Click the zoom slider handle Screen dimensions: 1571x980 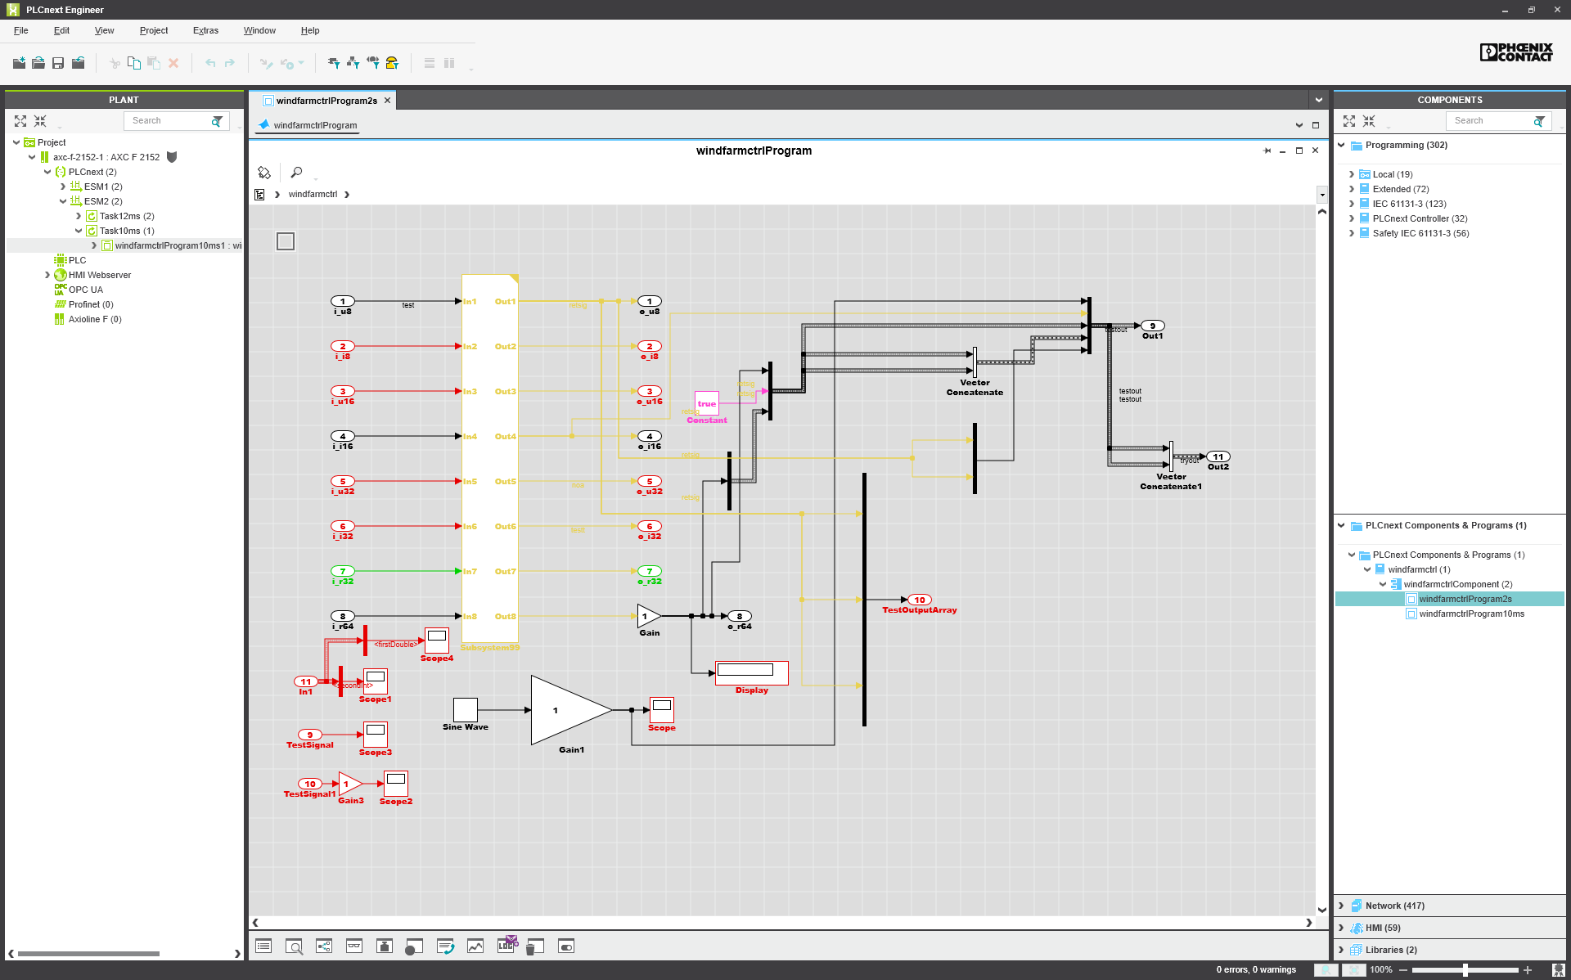tap(1465, 970)
